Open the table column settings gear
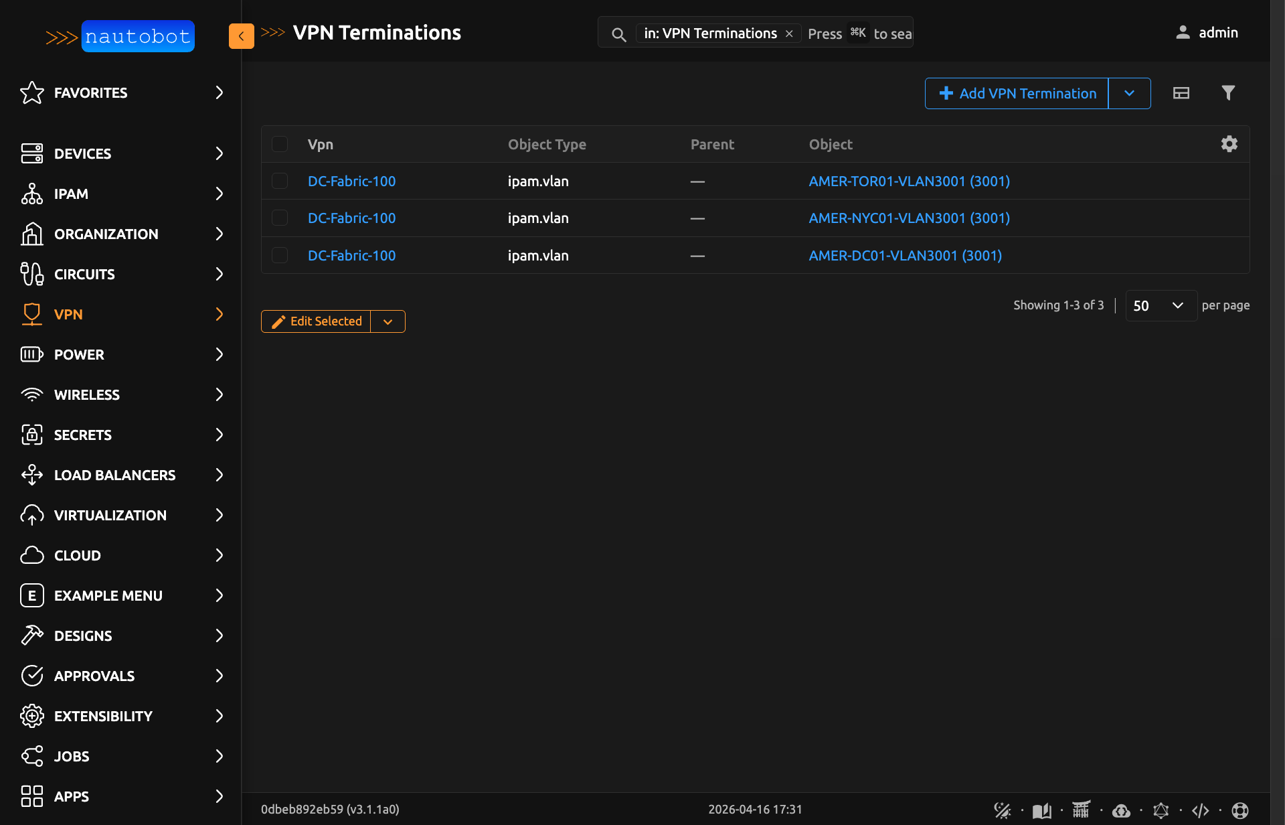This screenshot has height=825, width=1285. coord(1229,144)
